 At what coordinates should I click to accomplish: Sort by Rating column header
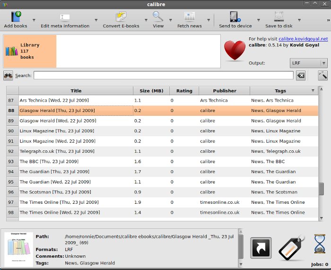184,91
